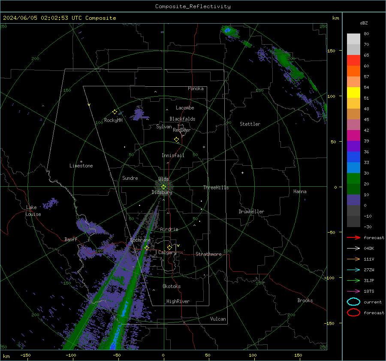Click the purple echo patch near Lake Louise
The image size is (386, 361).
[51, 203]
